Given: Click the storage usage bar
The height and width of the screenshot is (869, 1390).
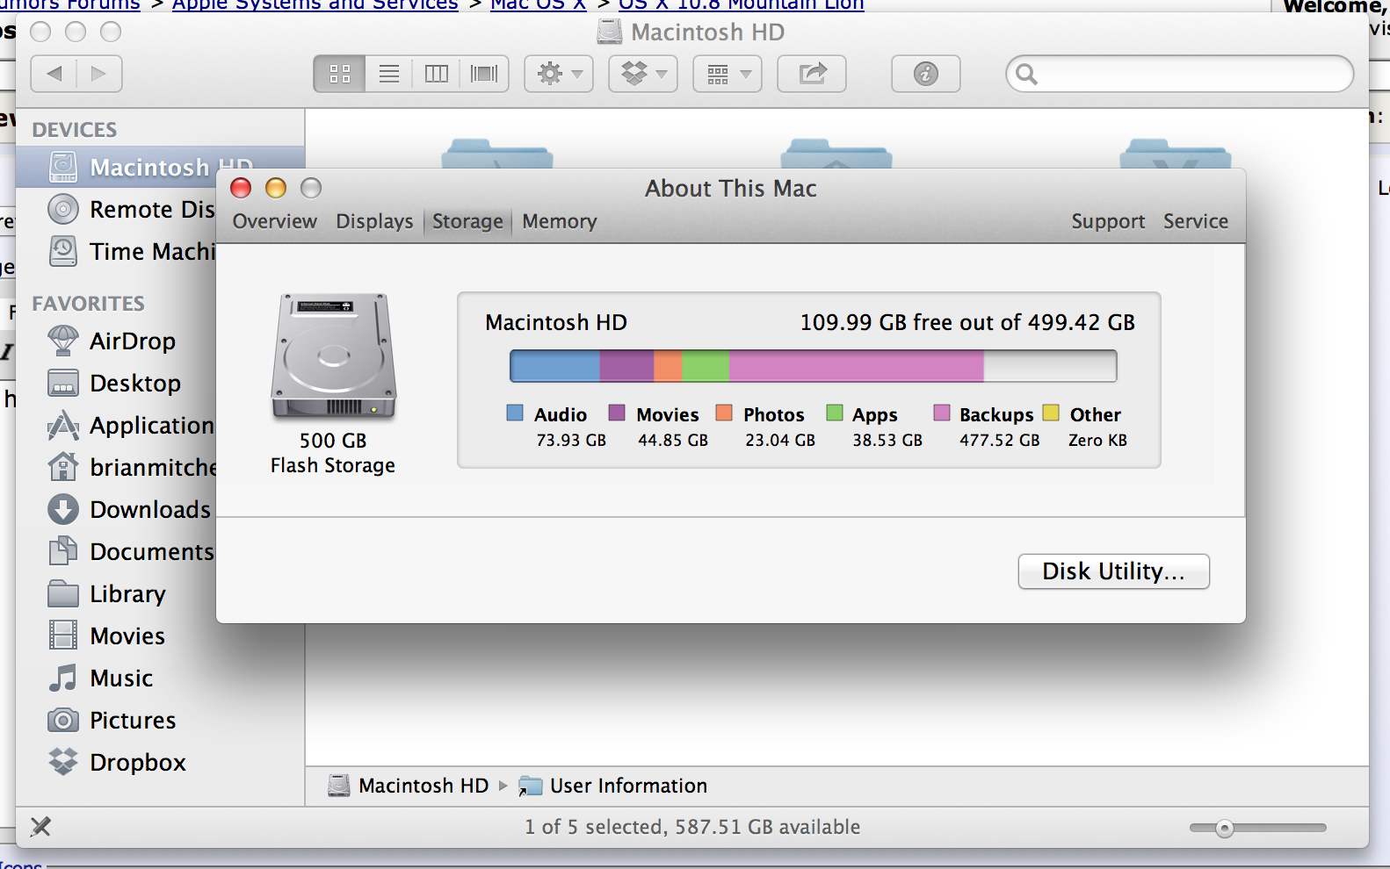Looking at the screenshot, I should (814, 366).
